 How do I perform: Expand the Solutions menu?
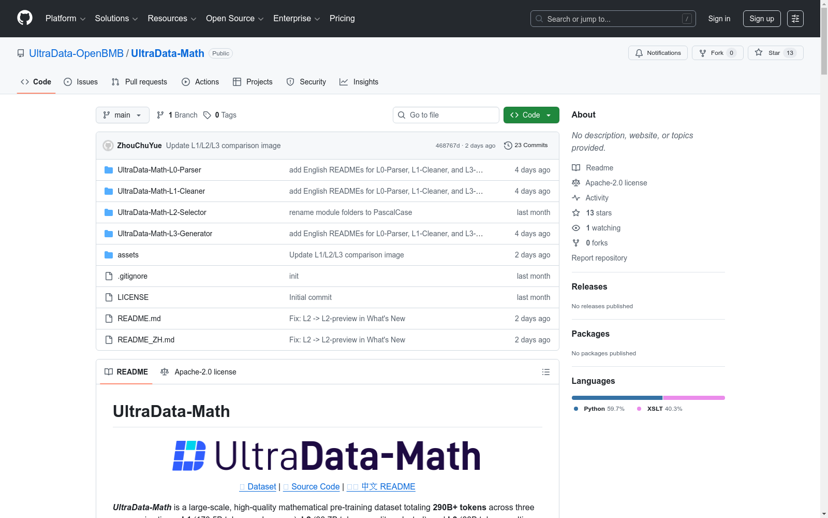pyautogui.click(x=116, y=19)
